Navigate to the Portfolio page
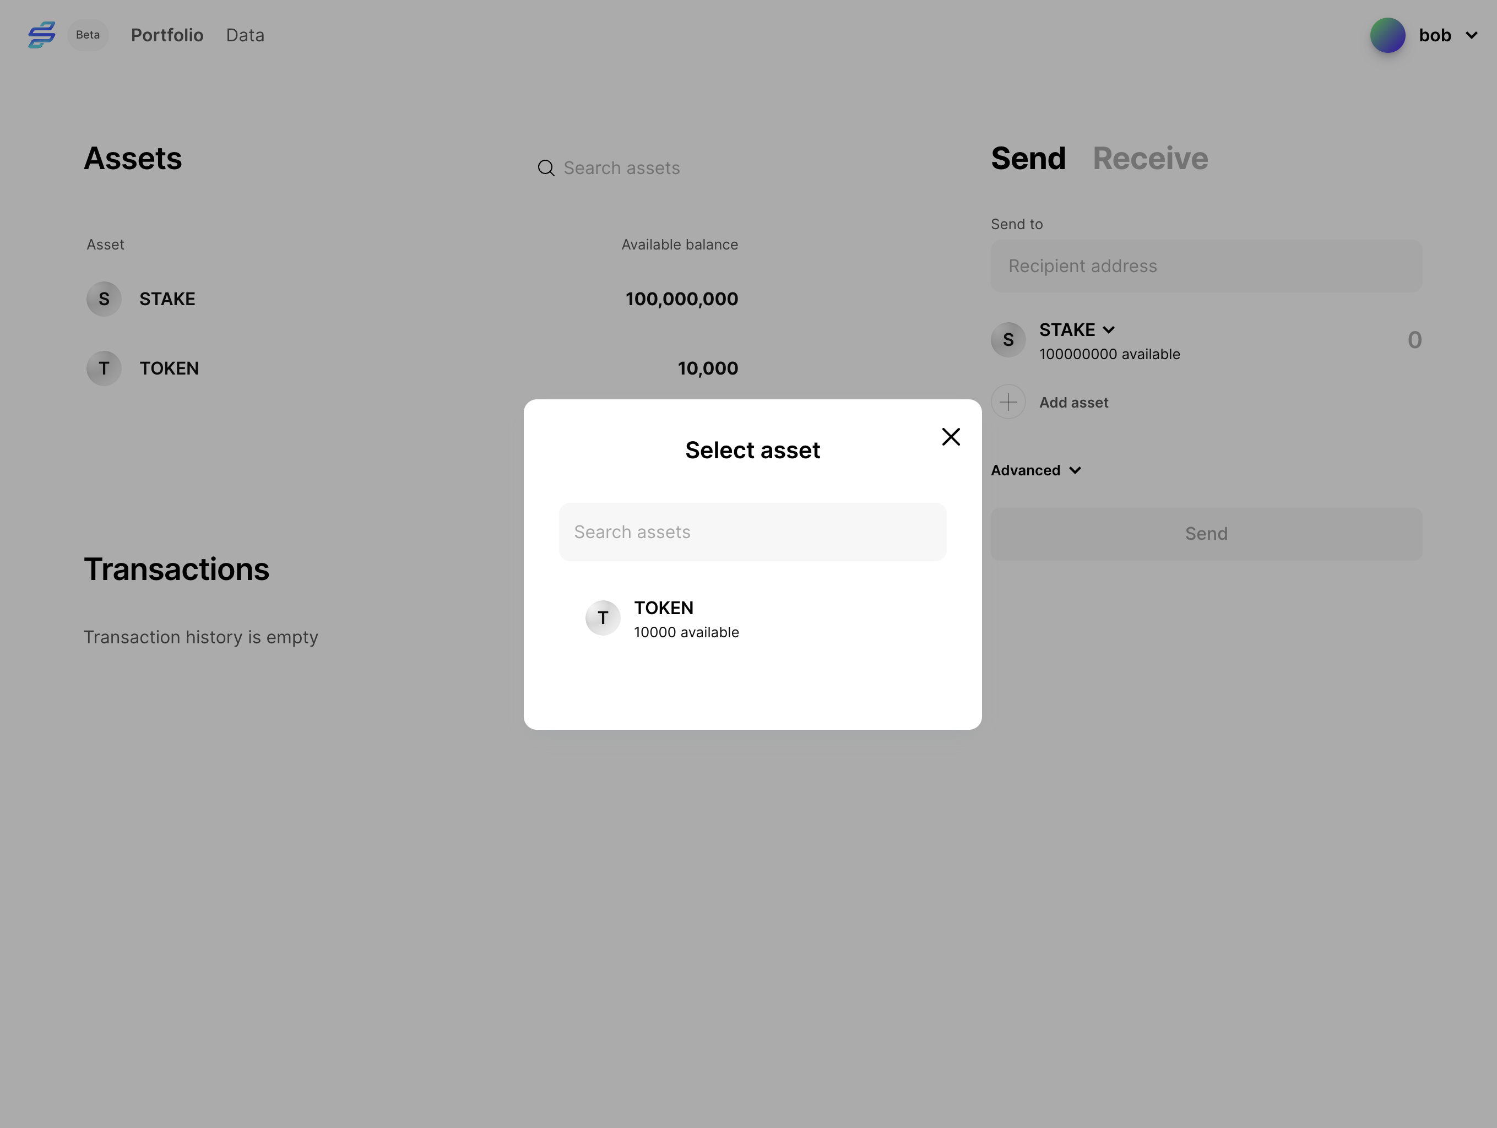 (x=166, y=35)
